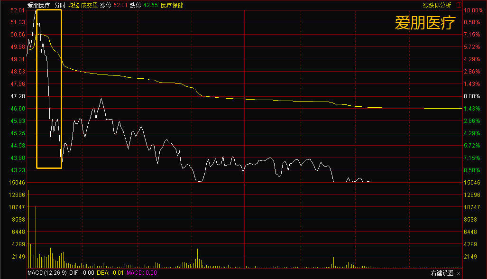Click the MACD(12,26,9) indicator label
This screenshot has width=487, height=279.
[47, 273]
